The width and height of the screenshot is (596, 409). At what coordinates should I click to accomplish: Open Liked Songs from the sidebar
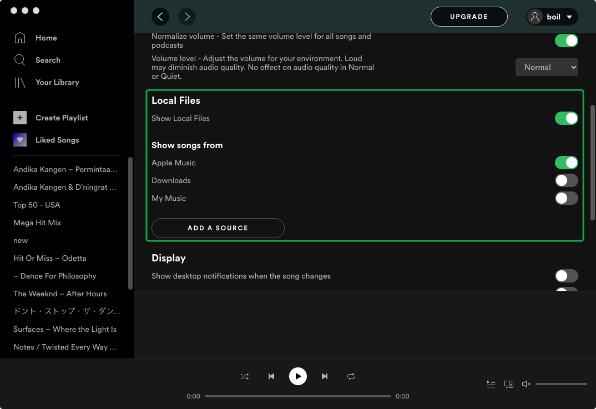(57, 140)
